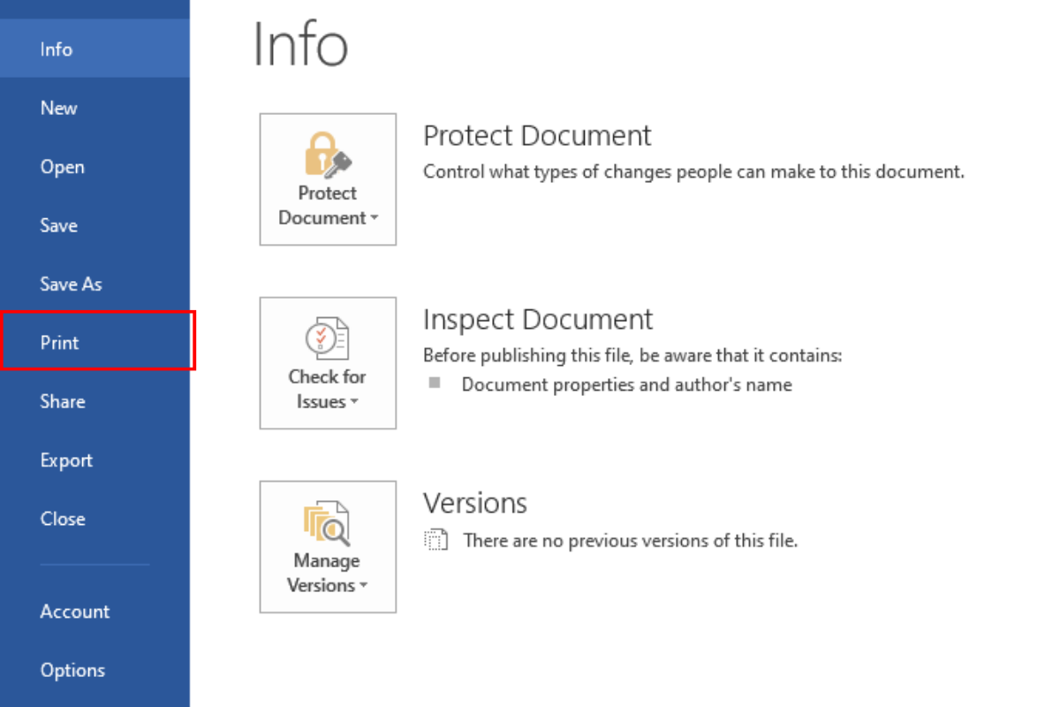The width and height of the screenshot is (1060, 707).
Task: Click the Document properties and author's name line
Action: click(626, 384)
